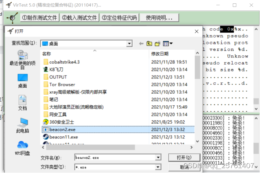Click the 取消 cancel button
Screen dimensions: 260x173
pos(184,167)
